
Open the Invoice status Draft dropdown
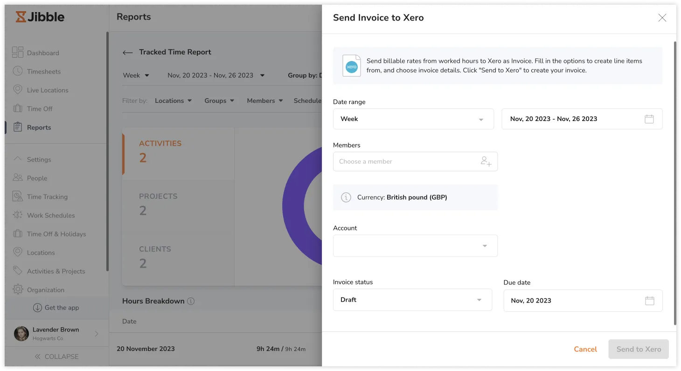[412, 300]
